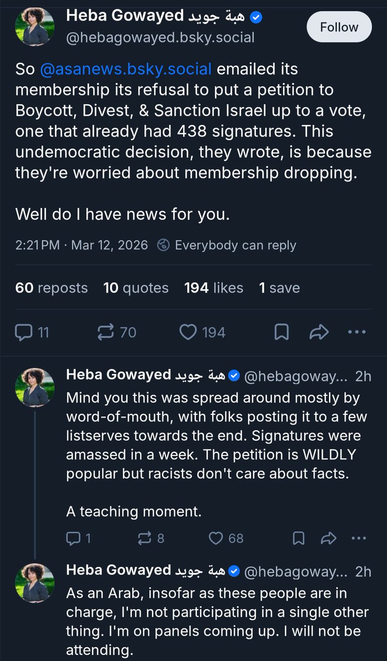The image size is (387, 661).
Task: Click the Follow button
Action: [x=339, y=27]
